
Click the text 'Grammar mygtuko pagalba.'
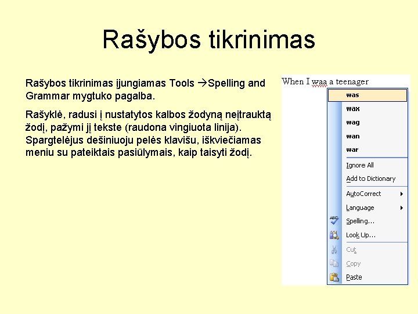coord(90,96)
